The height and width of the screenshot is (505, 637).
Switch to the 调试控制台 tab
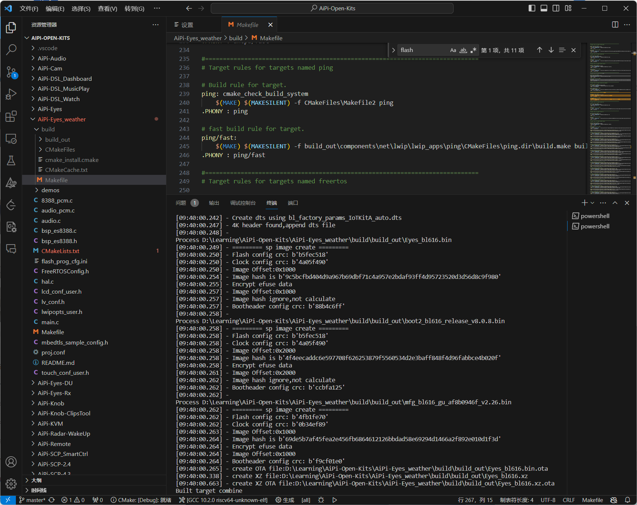click(243, 203)
